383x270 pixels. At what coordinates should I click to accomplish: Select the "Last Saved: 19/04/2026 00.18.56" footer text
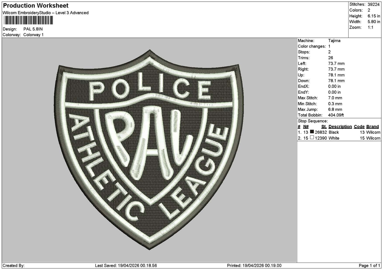126,266
